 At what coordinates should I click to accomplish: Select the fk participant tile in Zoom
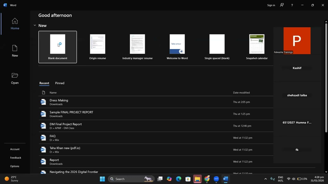tap(297, 150)
